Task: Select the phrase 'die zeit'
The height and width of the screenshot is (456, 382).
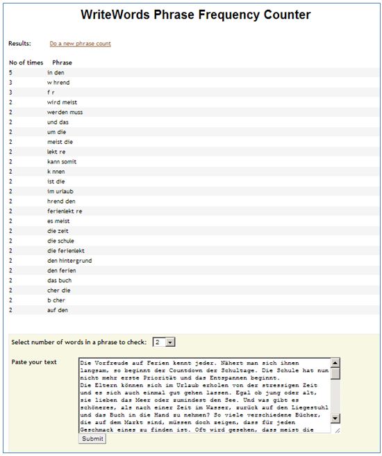Action: pos(58,231)
